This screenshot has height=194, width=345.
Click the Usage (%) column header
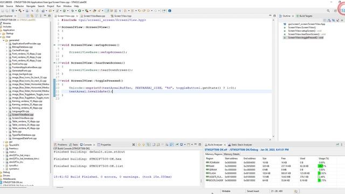coord(323,158)
